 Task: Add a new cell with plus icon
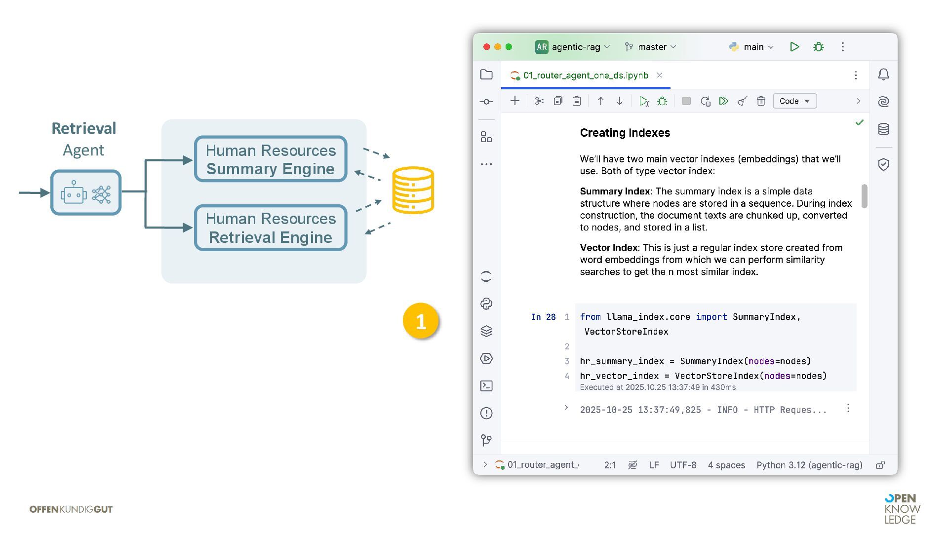pyautogui.click(x=515, y=101)
